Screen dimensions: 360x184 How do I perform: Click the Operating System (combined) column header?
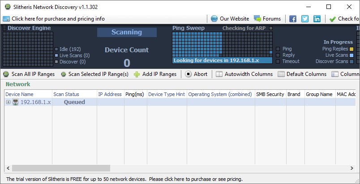tap(219, 94)
